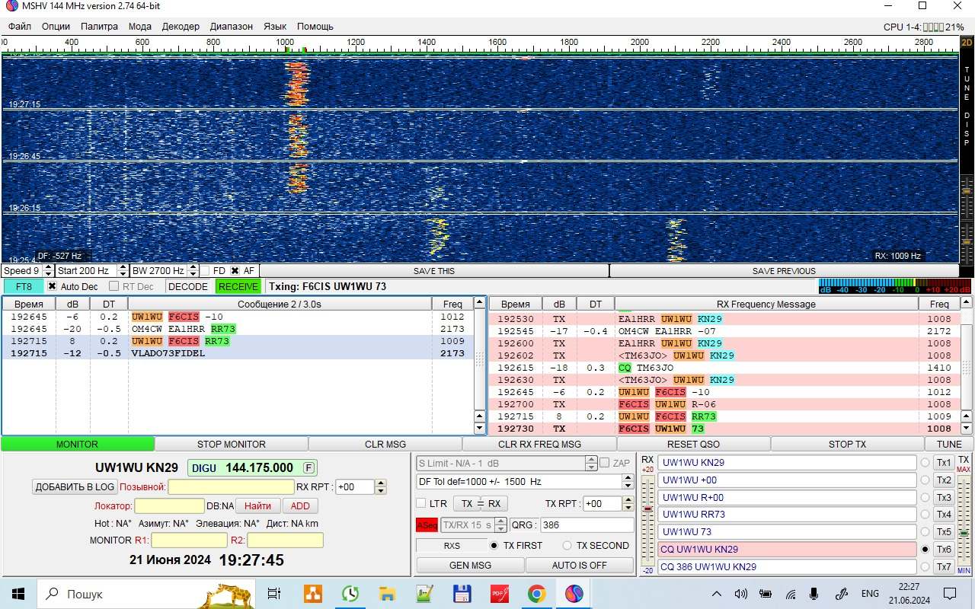Adjust the TX/RX 15 s stepper
The image size is (975, 609).
click(x=500, y=525)
